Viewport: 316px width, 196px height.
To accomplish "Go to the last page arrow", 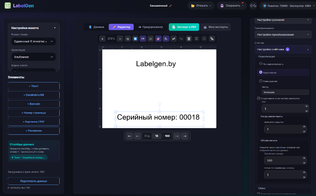I will (x=185, y=136).
